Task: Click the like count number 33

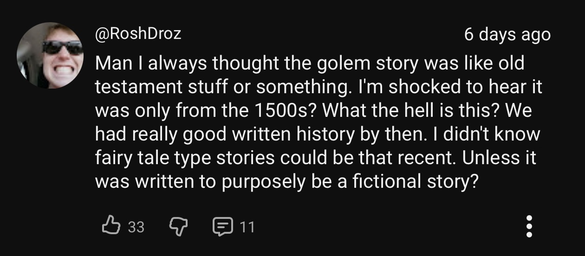Action: (136, 227)
